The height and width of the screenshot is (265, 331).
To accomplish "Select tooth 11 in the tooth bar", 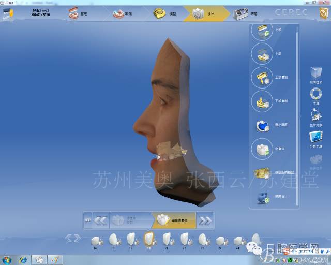I will (149, 239).
